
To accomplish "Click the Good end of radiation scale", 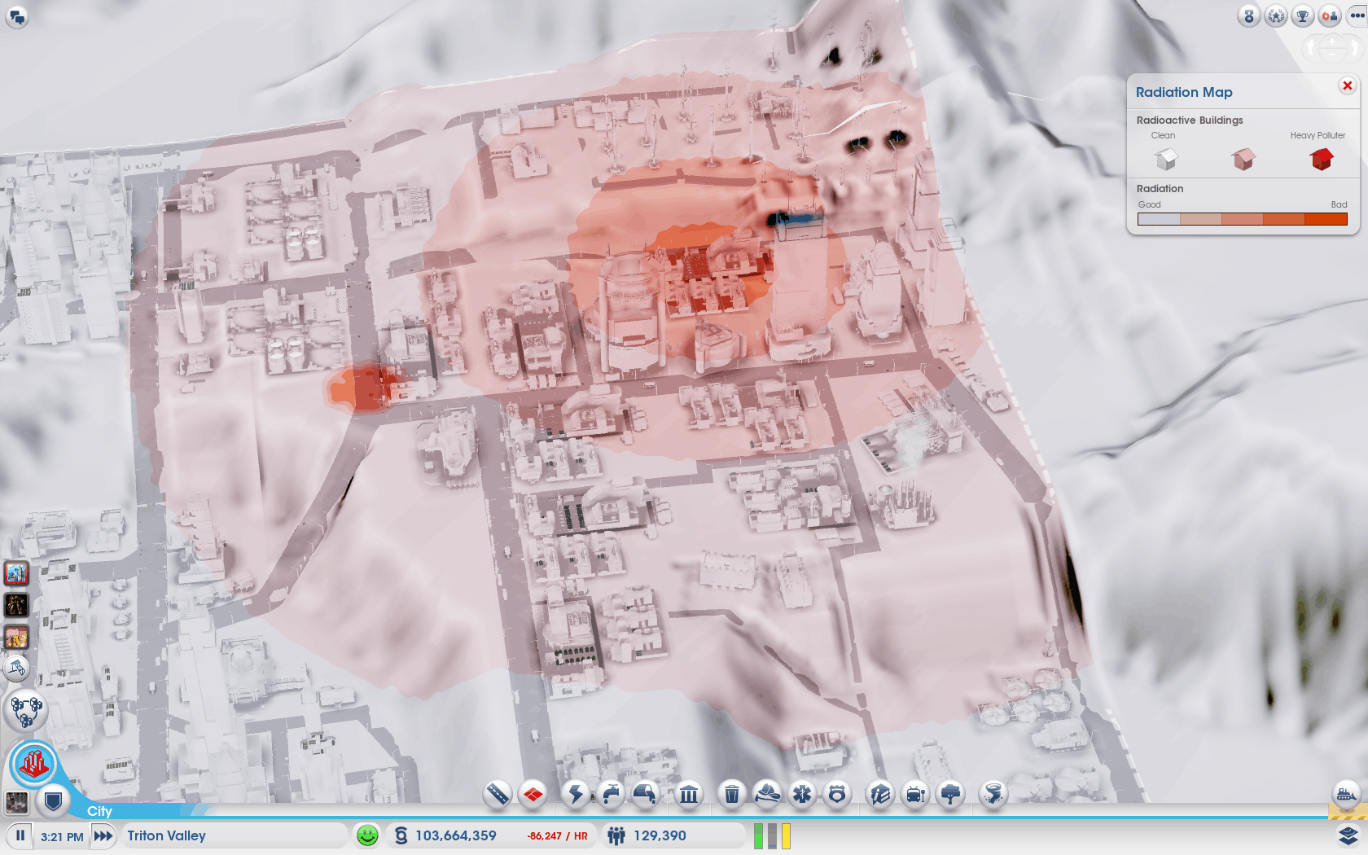I will pos(1159,219).
